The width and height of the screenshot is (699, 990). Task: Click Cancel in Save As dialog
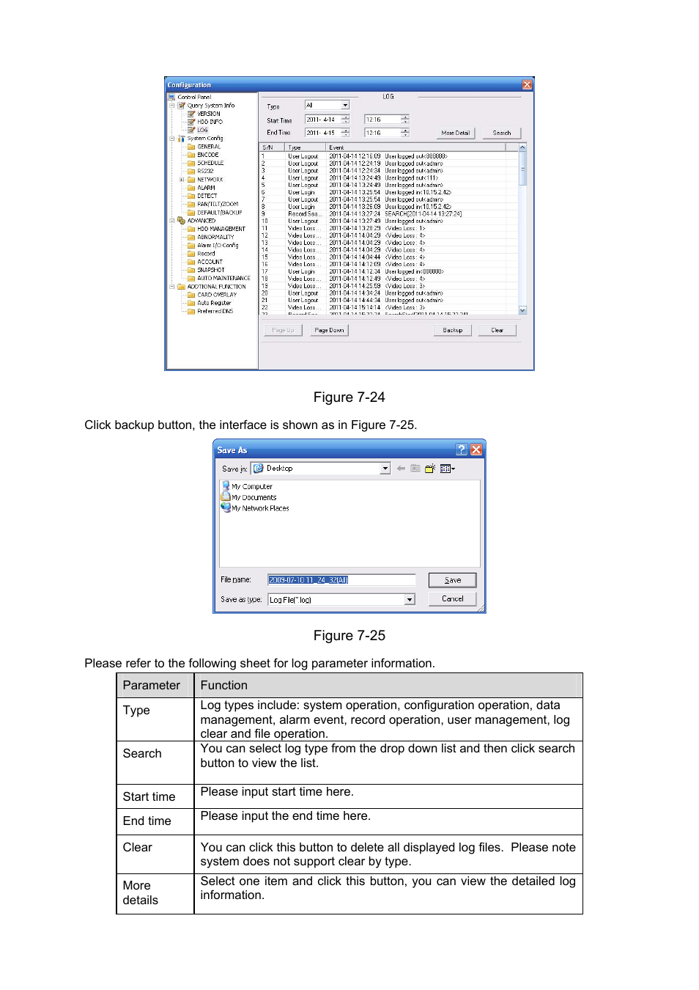pyautogui.click(x=453, y=599)
